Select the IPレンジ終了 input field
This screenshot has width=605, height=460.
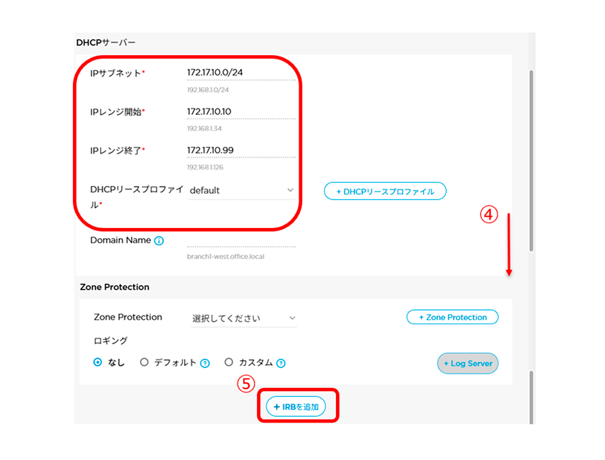tap(241, 150)
